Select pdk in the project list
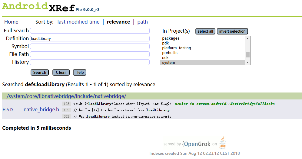The width and height of the screenshot is (302, 159). [x=203, y=43]
